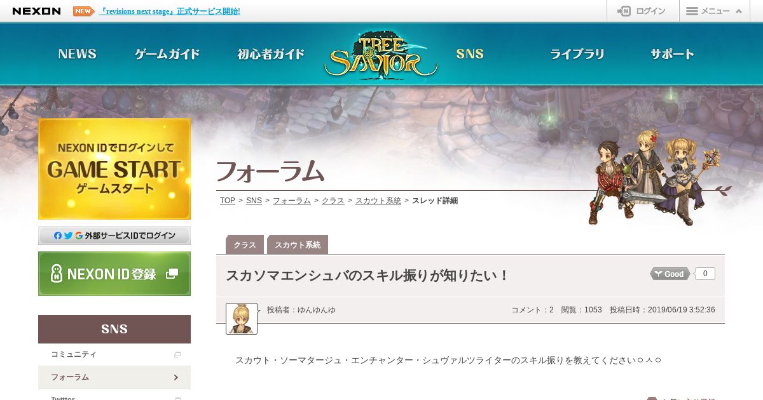Click the Tree of Savior logo
Image resolution: width=763 pixels, height=400 pixels.
click(x=381, y=56)
